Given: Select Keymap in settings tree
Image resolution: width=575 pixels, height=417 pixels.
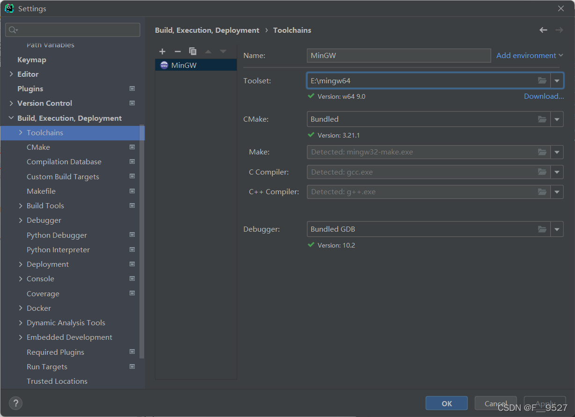Looking at the screenshot, I should (32, 59).
